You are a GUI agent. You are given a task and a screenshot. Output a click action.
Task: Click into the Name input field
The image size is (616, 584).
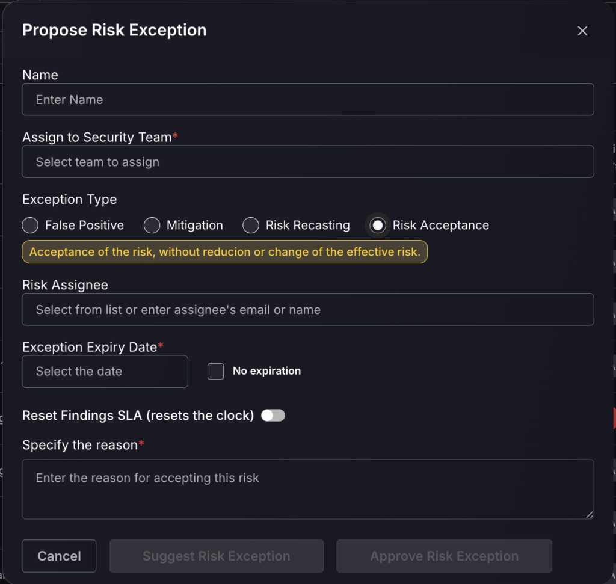coord(307,100)
